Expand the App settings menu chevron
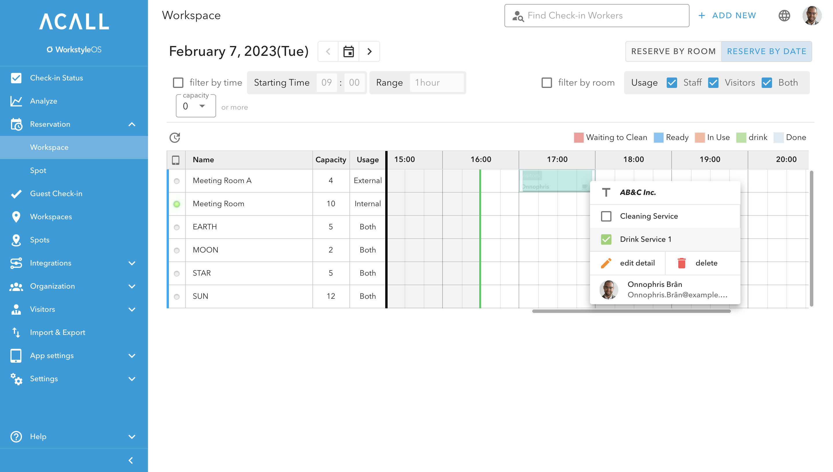Image resolution: width=833 pixels, height=472 pixels. 132,356
